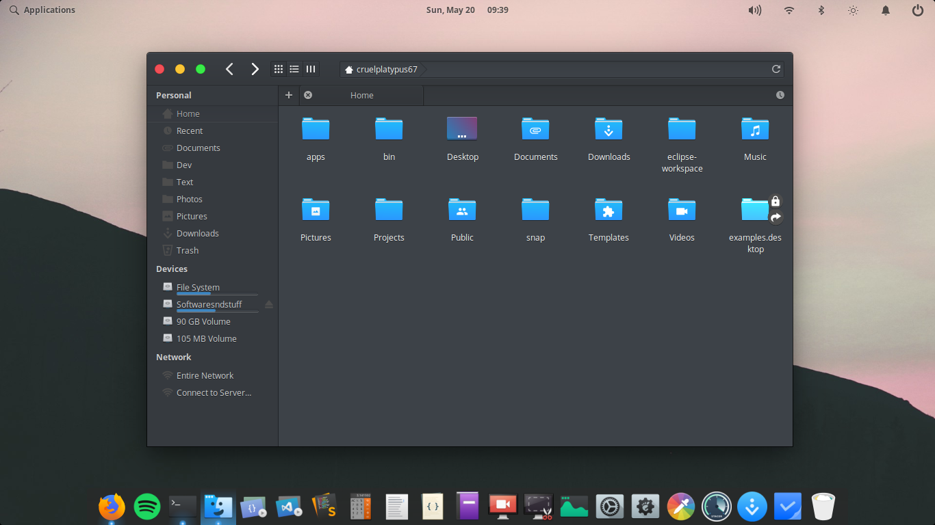The image size is (935, 525).
Task: Switch to column view layout
Action: click(x=310, y=68)
